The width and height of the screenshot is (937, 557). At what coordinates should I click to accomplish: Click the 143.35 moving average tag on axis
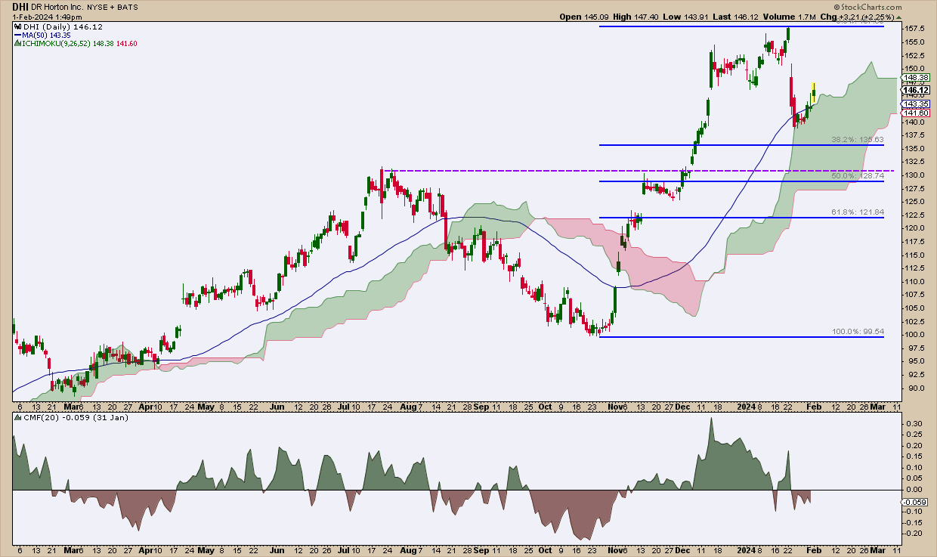tap(916, 104)
